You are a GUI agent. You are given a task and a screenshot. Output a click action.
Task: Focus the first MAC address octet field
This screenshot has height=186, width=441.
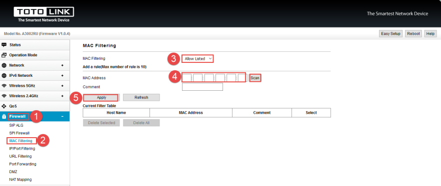(x=187, y=78)
